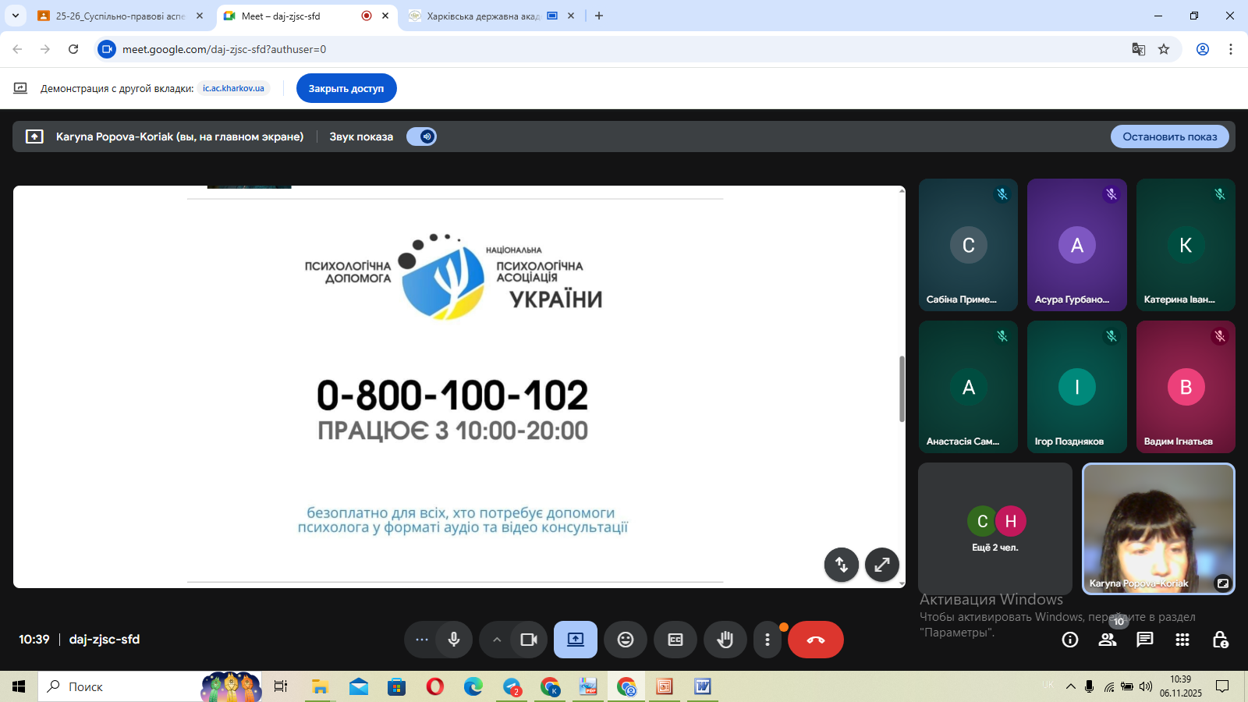Open the emoji reactions button
This screenshot has width=1248, height=702.
point(626,640)
